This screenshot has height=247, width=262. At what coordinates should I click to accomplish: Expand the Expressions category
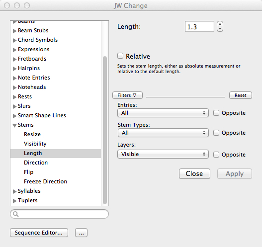[x=15, y=50]
